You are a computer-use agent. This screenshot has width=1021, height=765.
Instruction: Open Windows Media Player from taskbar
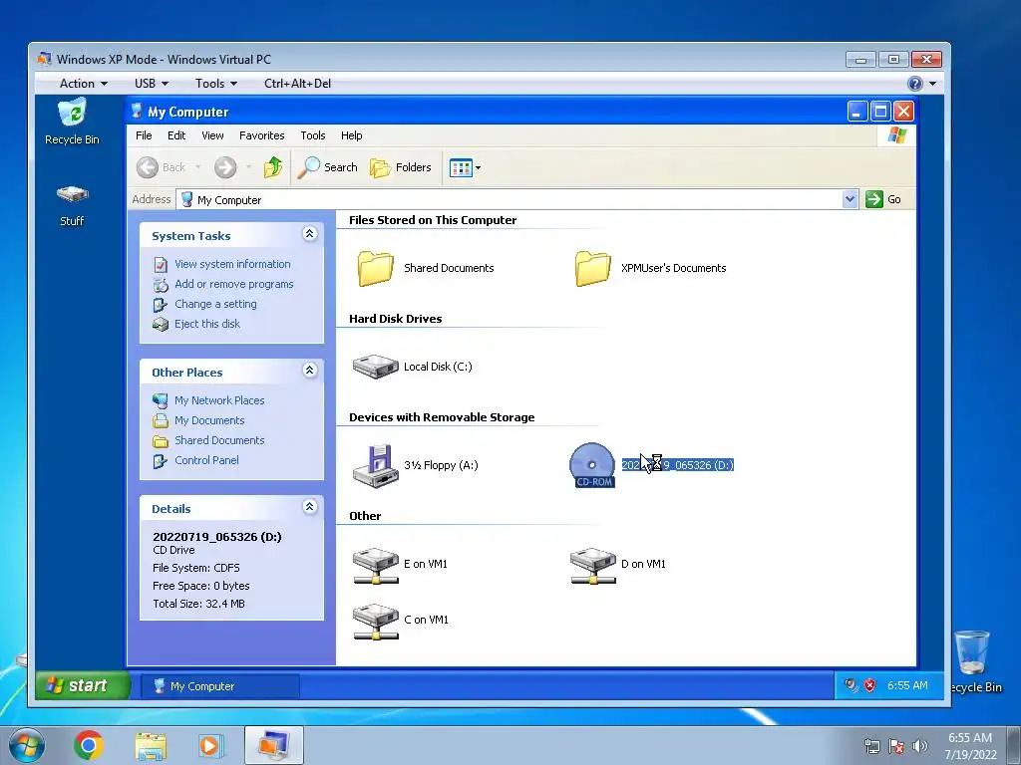click(210, 745)
